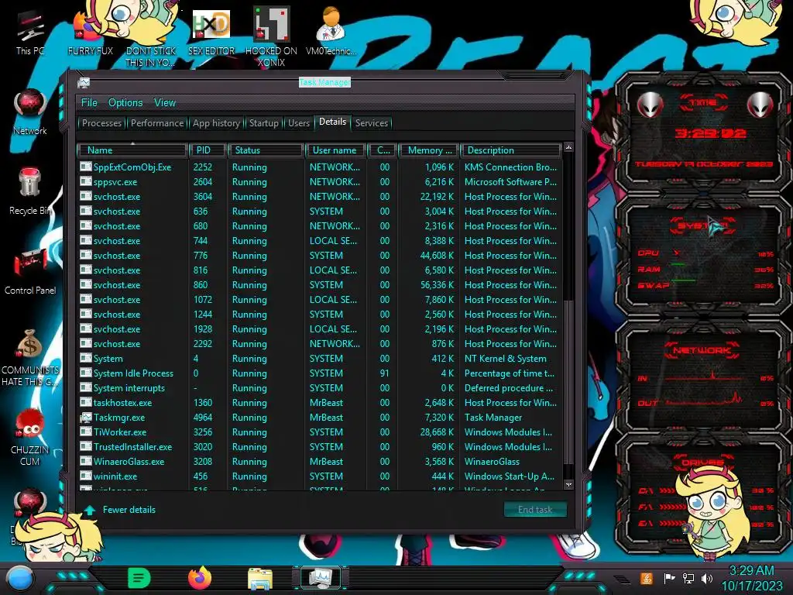The width and height of the screenshot is (793, 595).
Task: Click the right alien head in Time widget
Action: (x=760, y=105)
